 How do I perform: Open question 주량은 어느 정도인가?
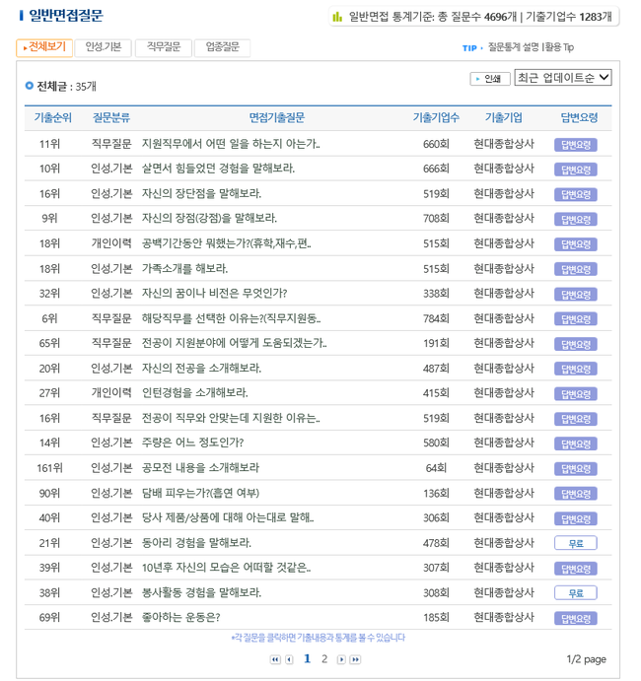pos(193,443)
